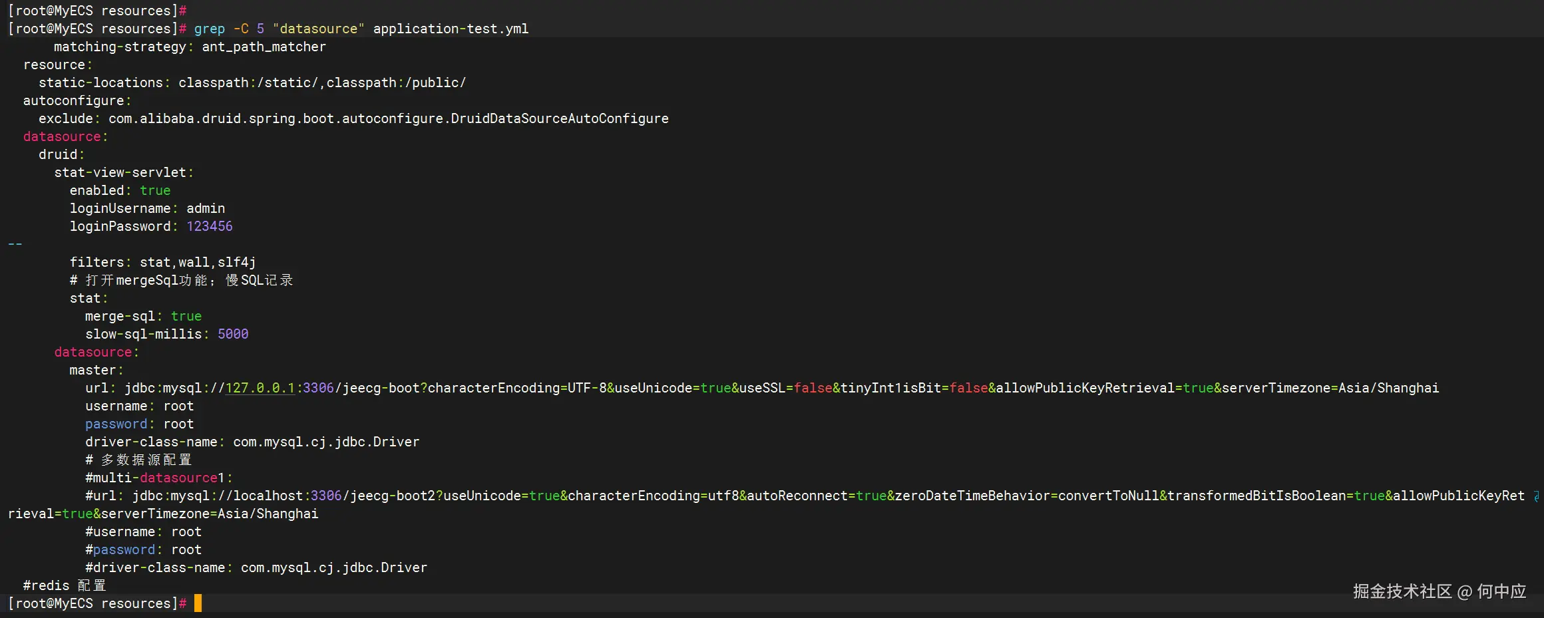This screenshot has height=618, width=1544.
Task: Click the '# 多数据源配置' comment line
Action: tap(138, 460)
